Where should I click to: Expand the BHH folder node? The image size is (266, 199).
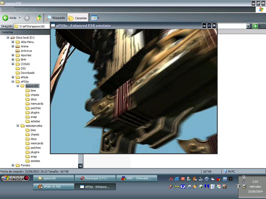pos(13,59)
